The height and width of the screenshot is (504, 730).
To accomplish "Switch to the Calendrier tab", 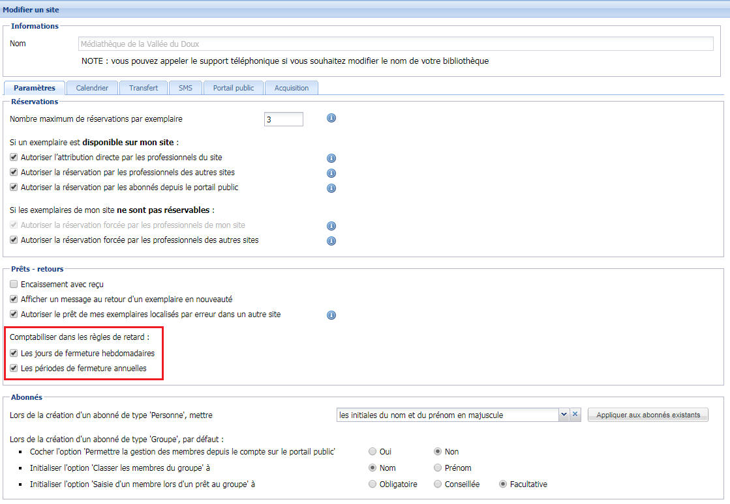I will click(x=91, y=87).
